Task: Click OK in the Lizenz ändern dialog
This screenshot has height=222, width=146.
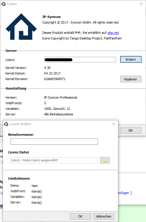Action: point(80,216)
